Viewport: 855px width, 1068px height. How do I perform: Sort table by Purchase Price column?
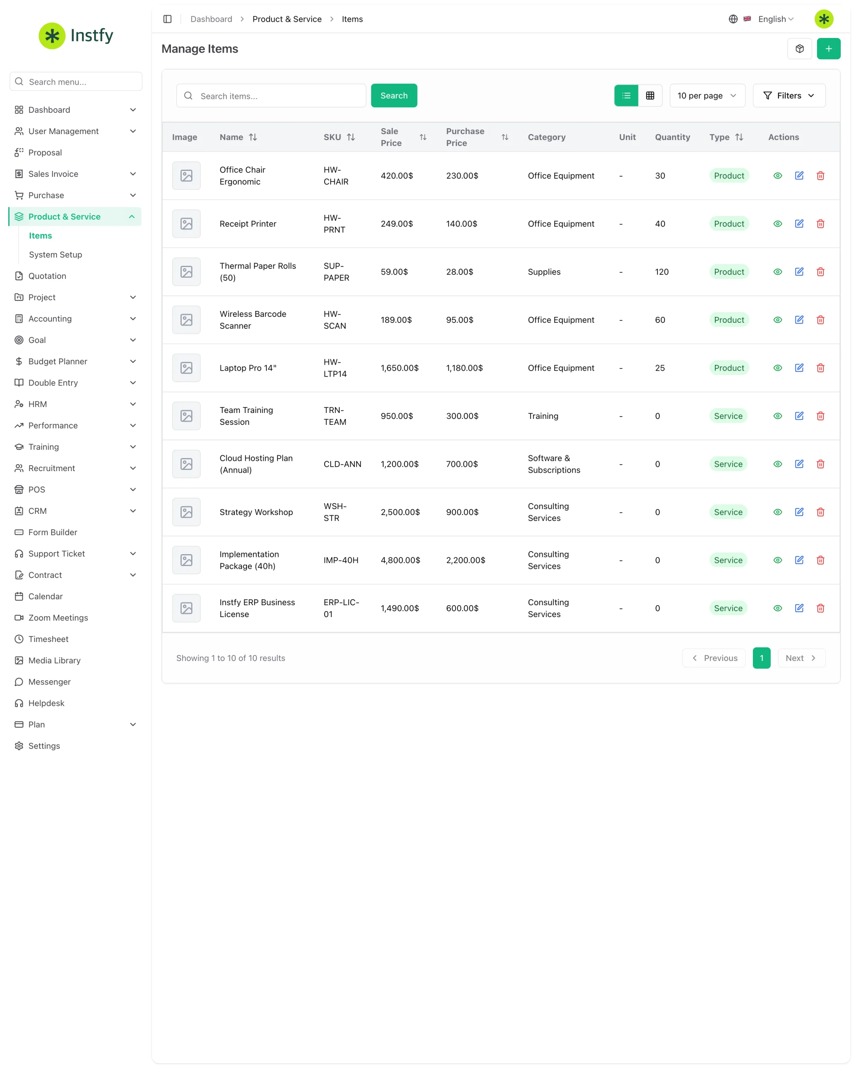(505, 137)
